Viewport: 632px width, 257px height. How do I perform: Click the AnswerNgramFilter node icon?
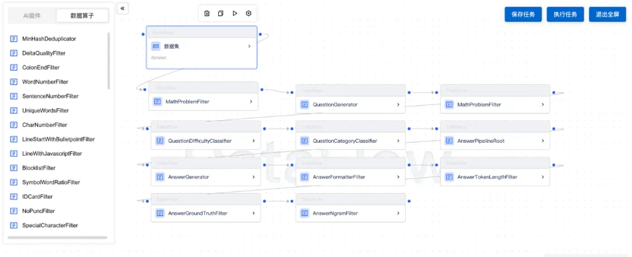point(305,213)
